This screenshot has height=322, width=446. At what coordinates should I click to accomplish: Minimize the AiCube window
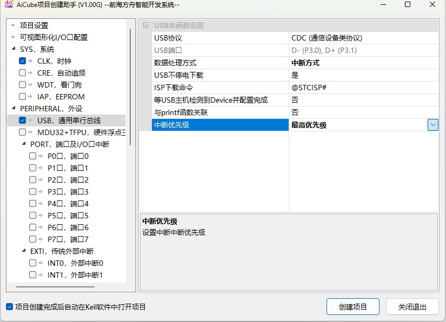(x=383, y=4)
